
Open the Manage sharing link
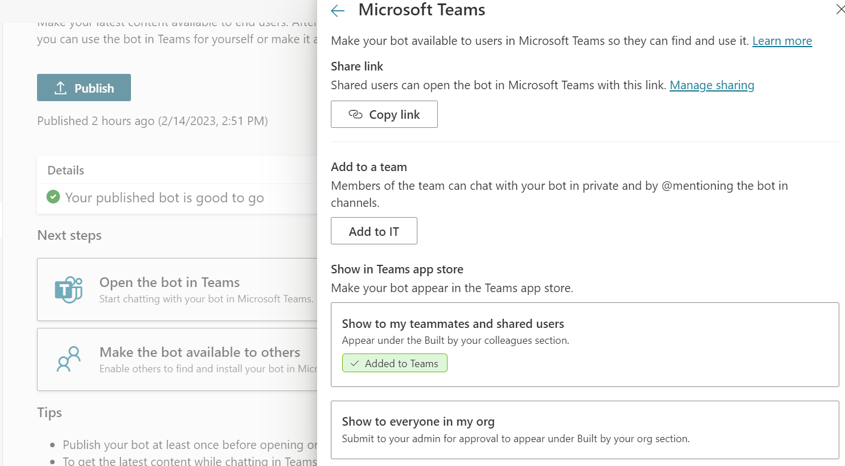pos(712,85)
